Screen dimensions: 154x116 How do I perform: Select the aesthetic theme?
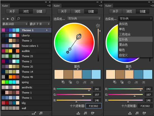[x=26, y=87]
